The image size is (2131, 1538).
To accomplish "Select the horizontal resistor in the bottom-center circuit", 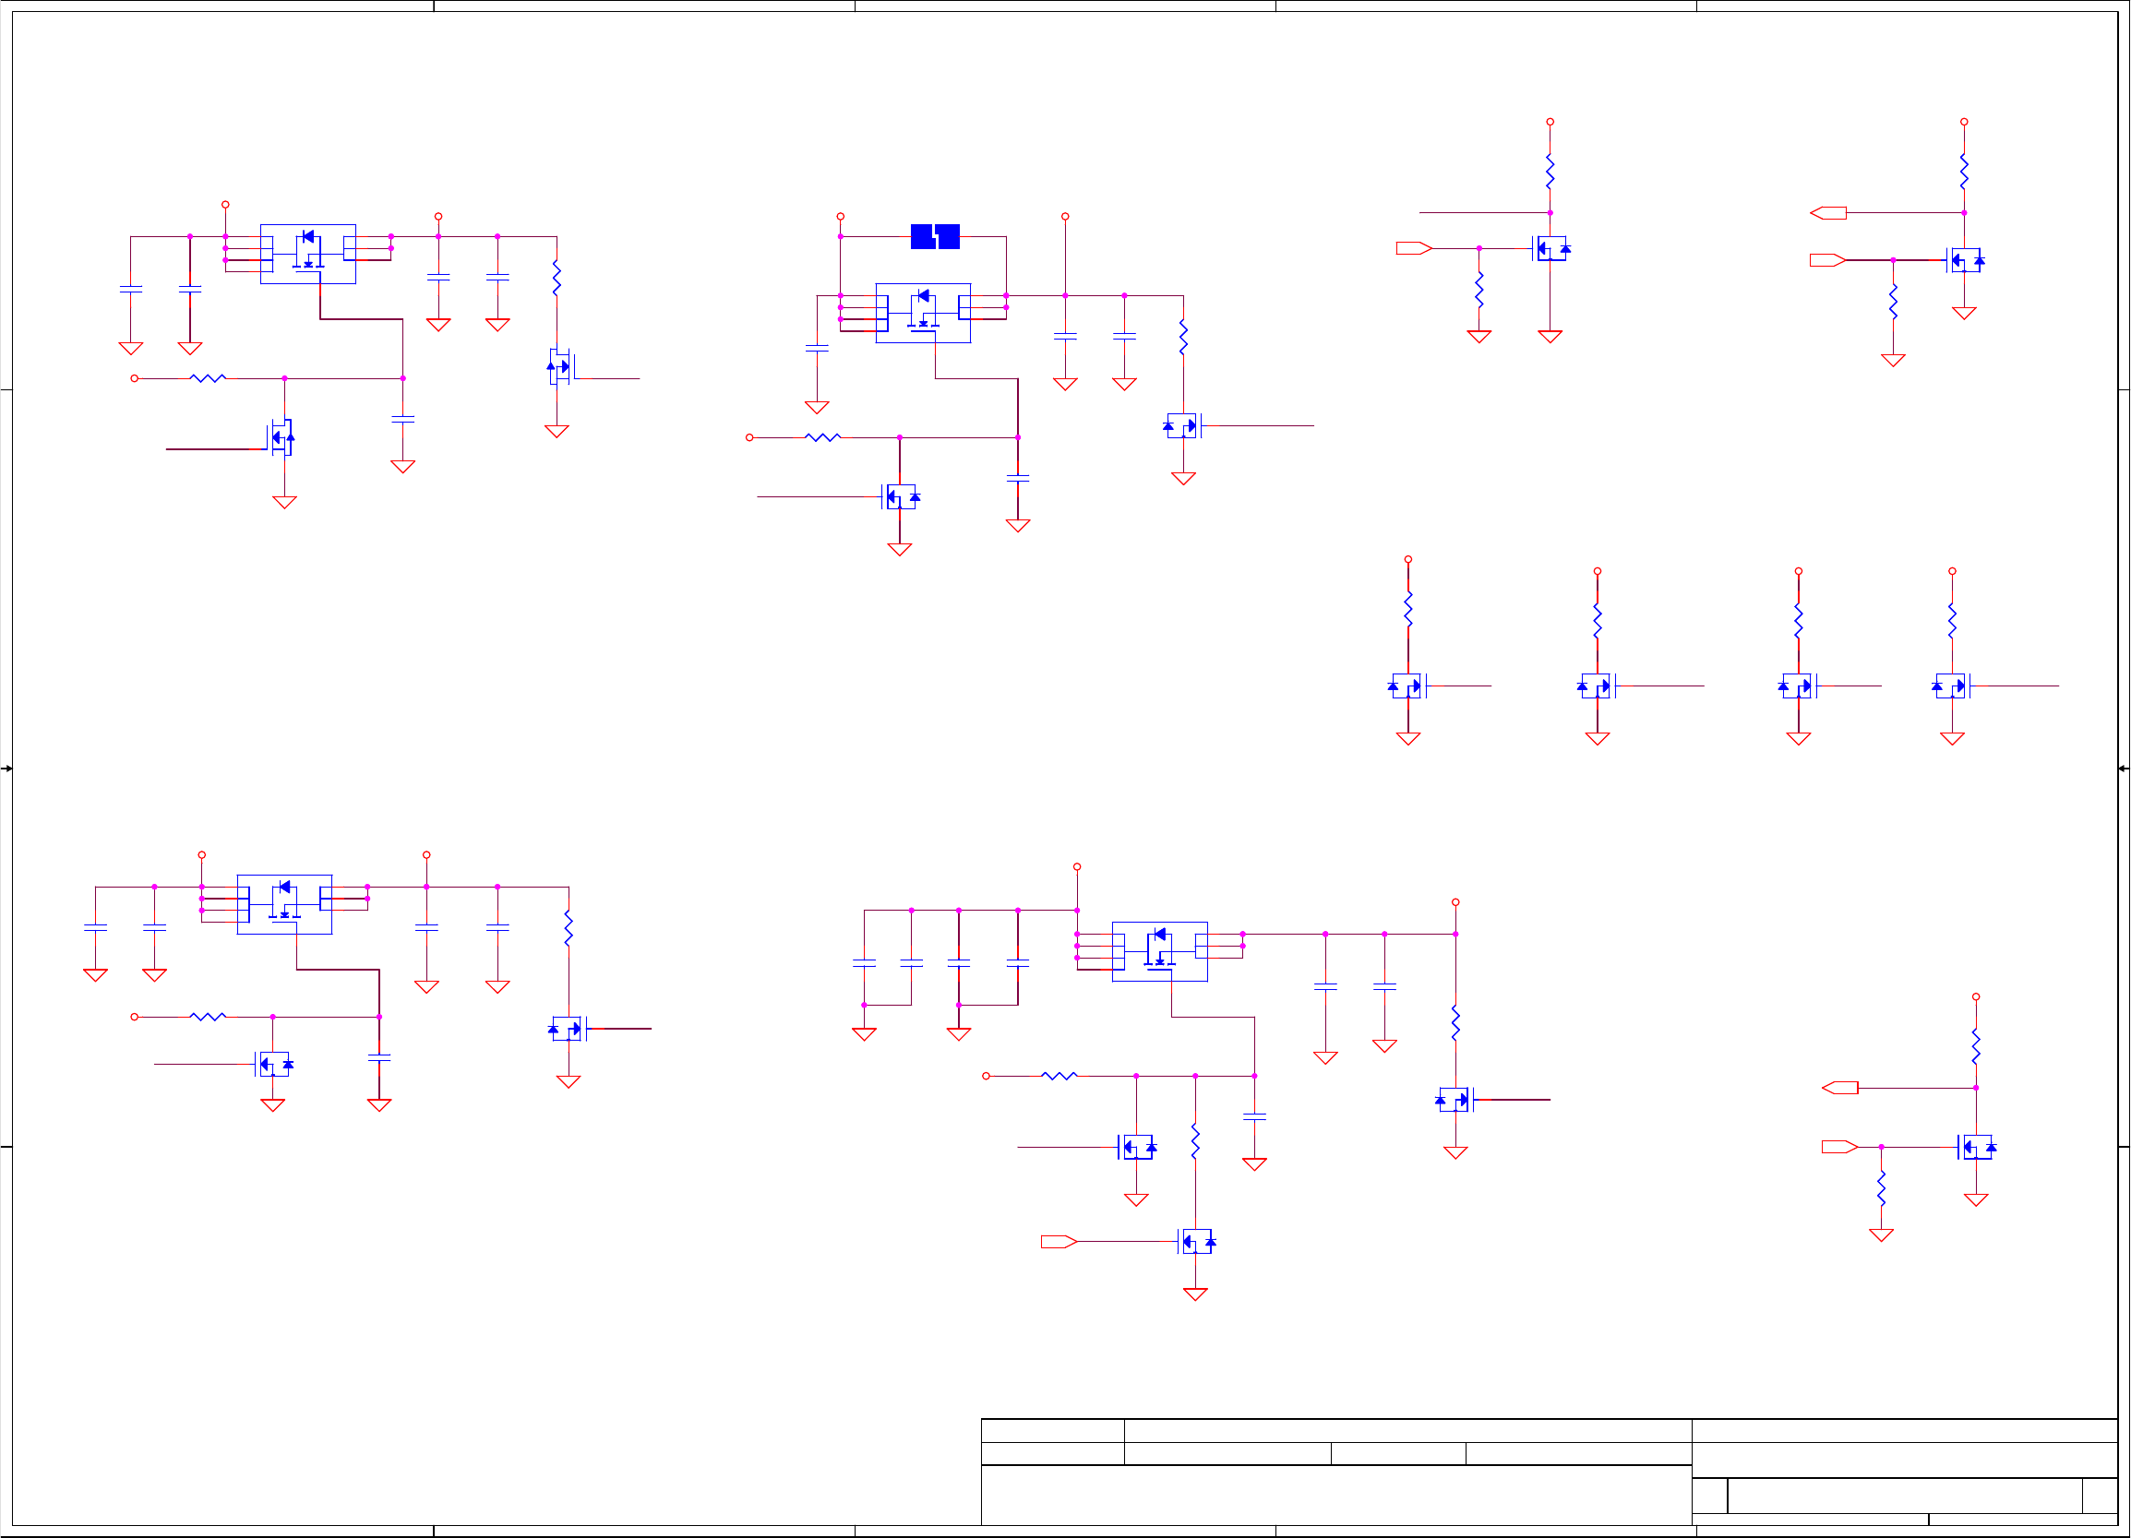I will pos(1059,1076).
